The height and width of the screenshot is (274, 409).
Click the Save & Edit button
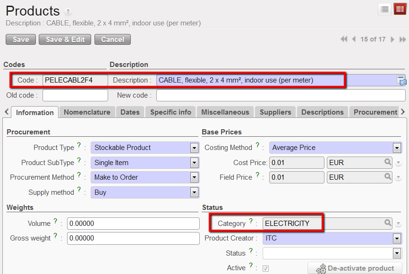tap(65, 40)
